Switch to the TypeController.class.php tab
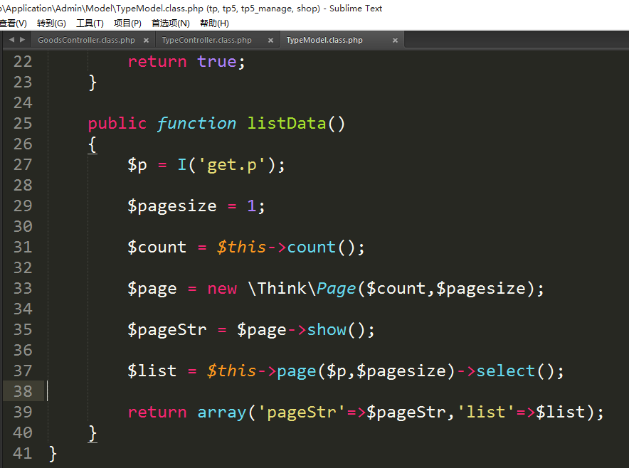629x468 pixels. 206,41
